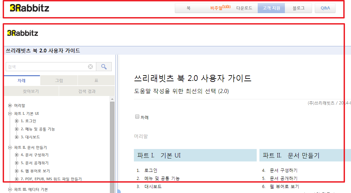Collapse the 파트 I. 기본 UI node

(x=10, y=113)
